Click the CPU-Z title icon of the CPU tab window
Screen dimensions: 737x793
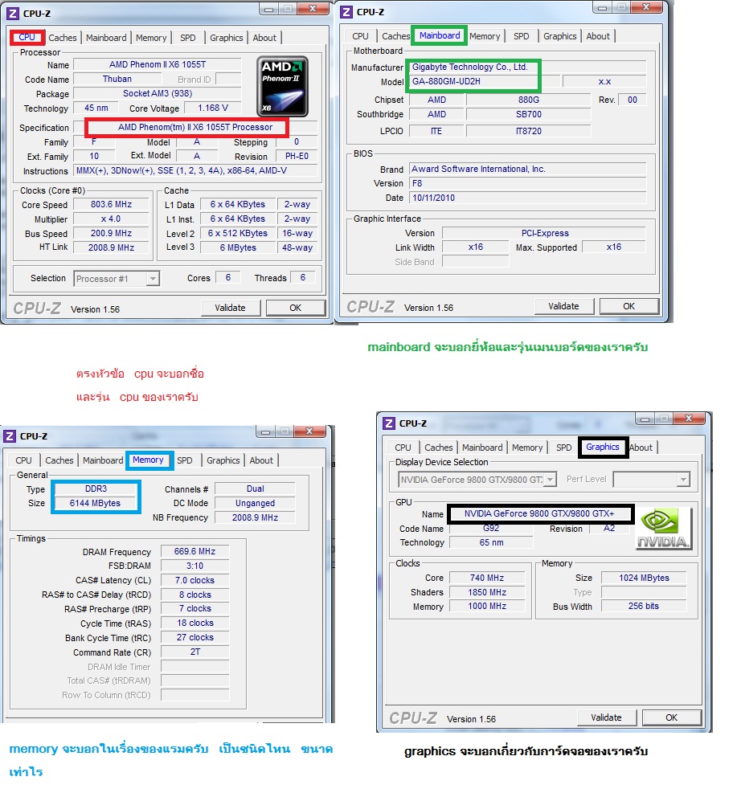pos(13,14)
